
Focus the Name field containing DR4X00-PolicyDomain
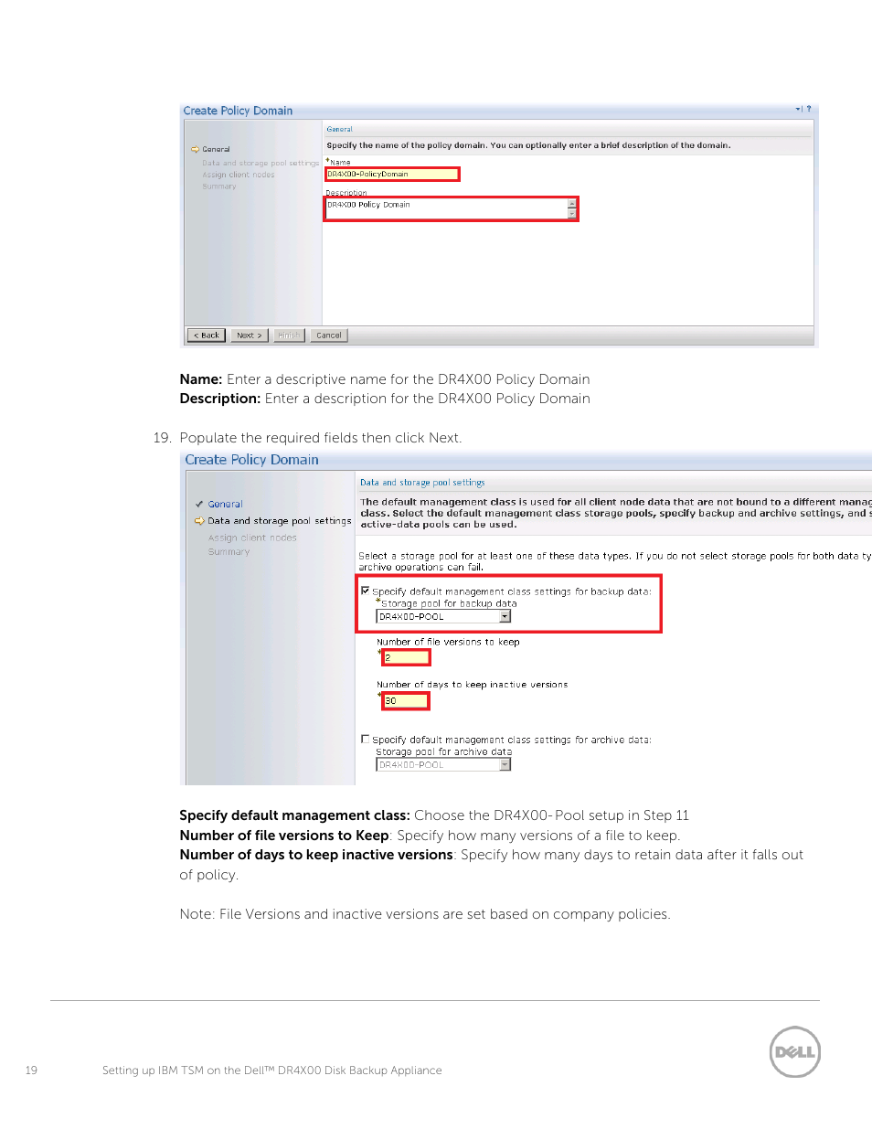392,174
